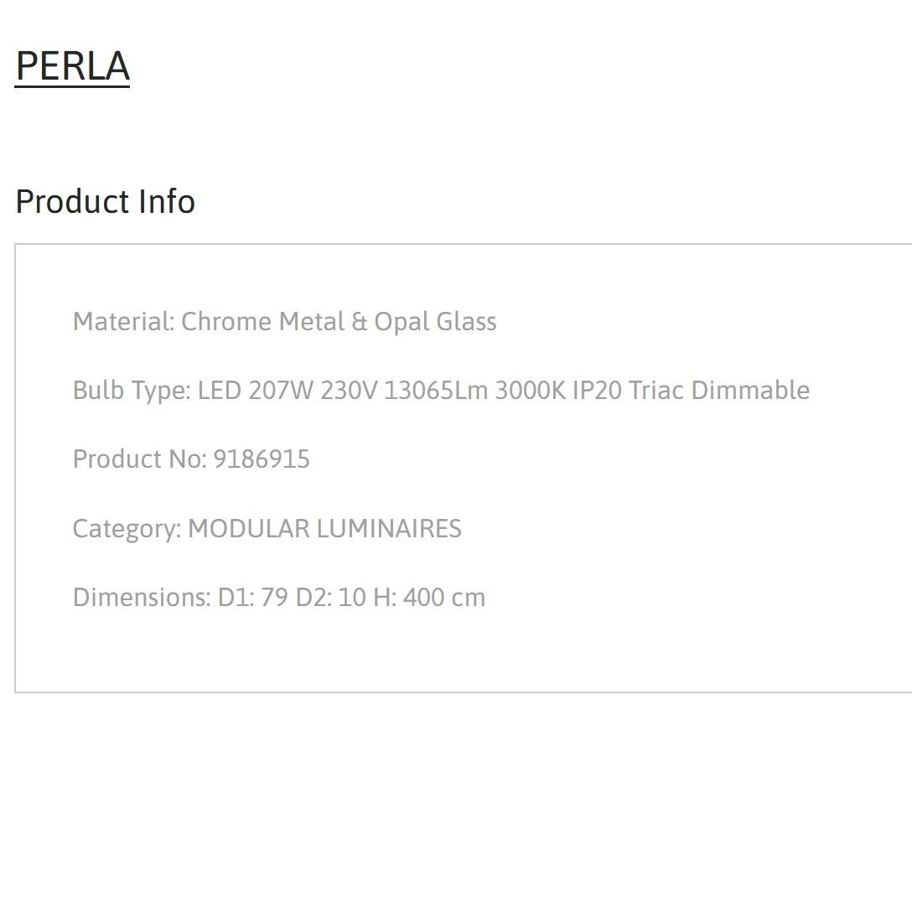Click the Product Info heading
Image resolution: width=912 pixels, height=907 pixels.
tap(106, 202)
